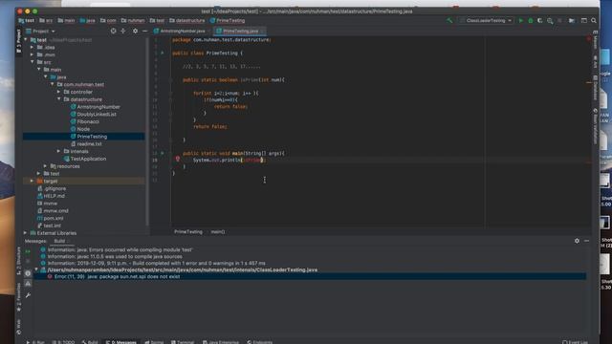
Task: Open Project Structure icon in top toolbar
Action: (x=572, y=21)
